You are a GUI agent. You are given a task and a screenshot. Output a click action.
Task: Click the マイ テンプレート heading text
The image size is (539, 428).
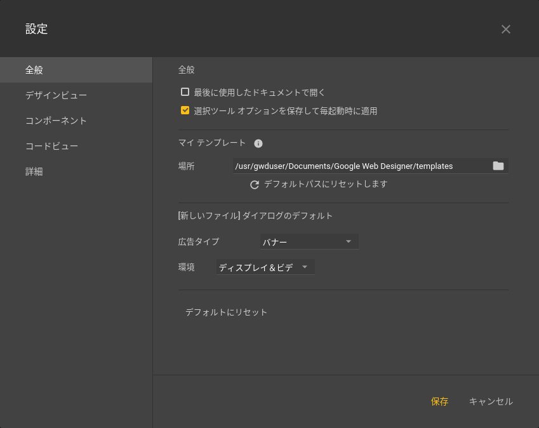tap(212, 143)
